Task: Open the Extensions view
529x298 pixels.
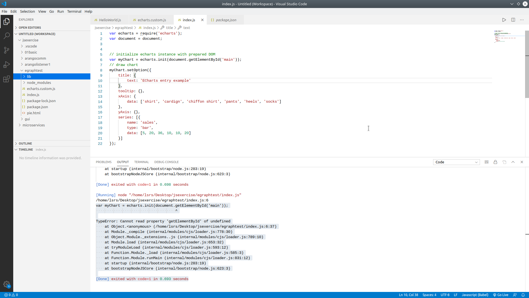Action: tap(7, 79)
